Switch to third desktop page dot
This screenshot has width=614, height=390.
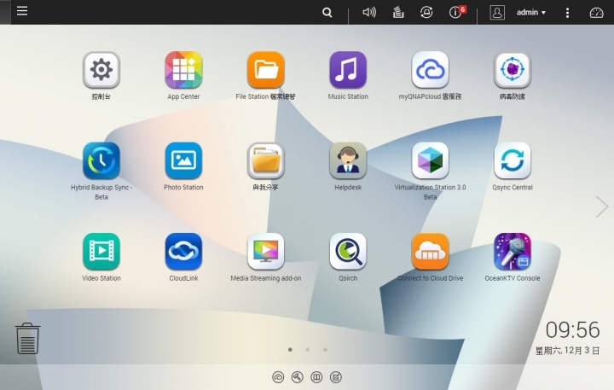point(326,349)
